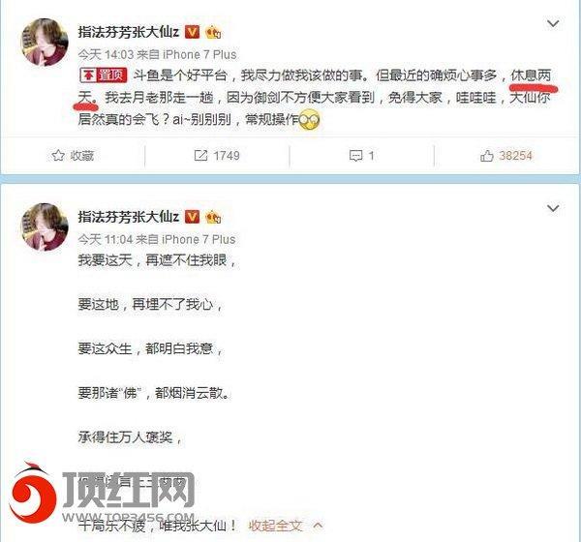Expand the first post's options chevron
The width and height of the screenshot is (581, 542).
click(553, 24)
